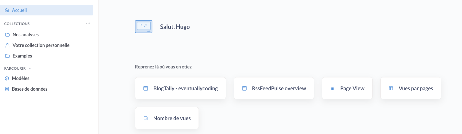Image resolution: width=462 pixels, height=134 pixels.
Task: Click the dashboard icon on the BlogTally card
Action: (x=146, y=88)
